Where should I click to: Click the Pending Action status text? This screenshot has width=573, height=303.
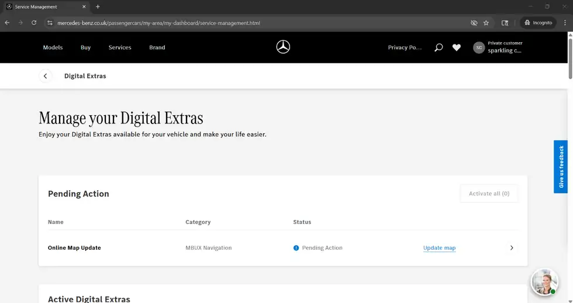click(322, 248)
